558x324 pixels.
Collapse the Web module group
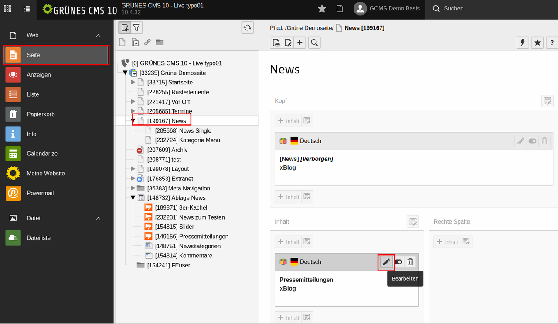98,35
